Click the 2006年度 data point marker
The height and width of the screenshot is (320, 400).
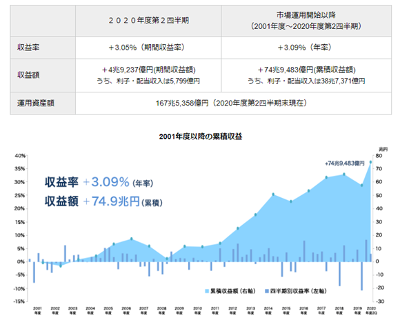132,239
